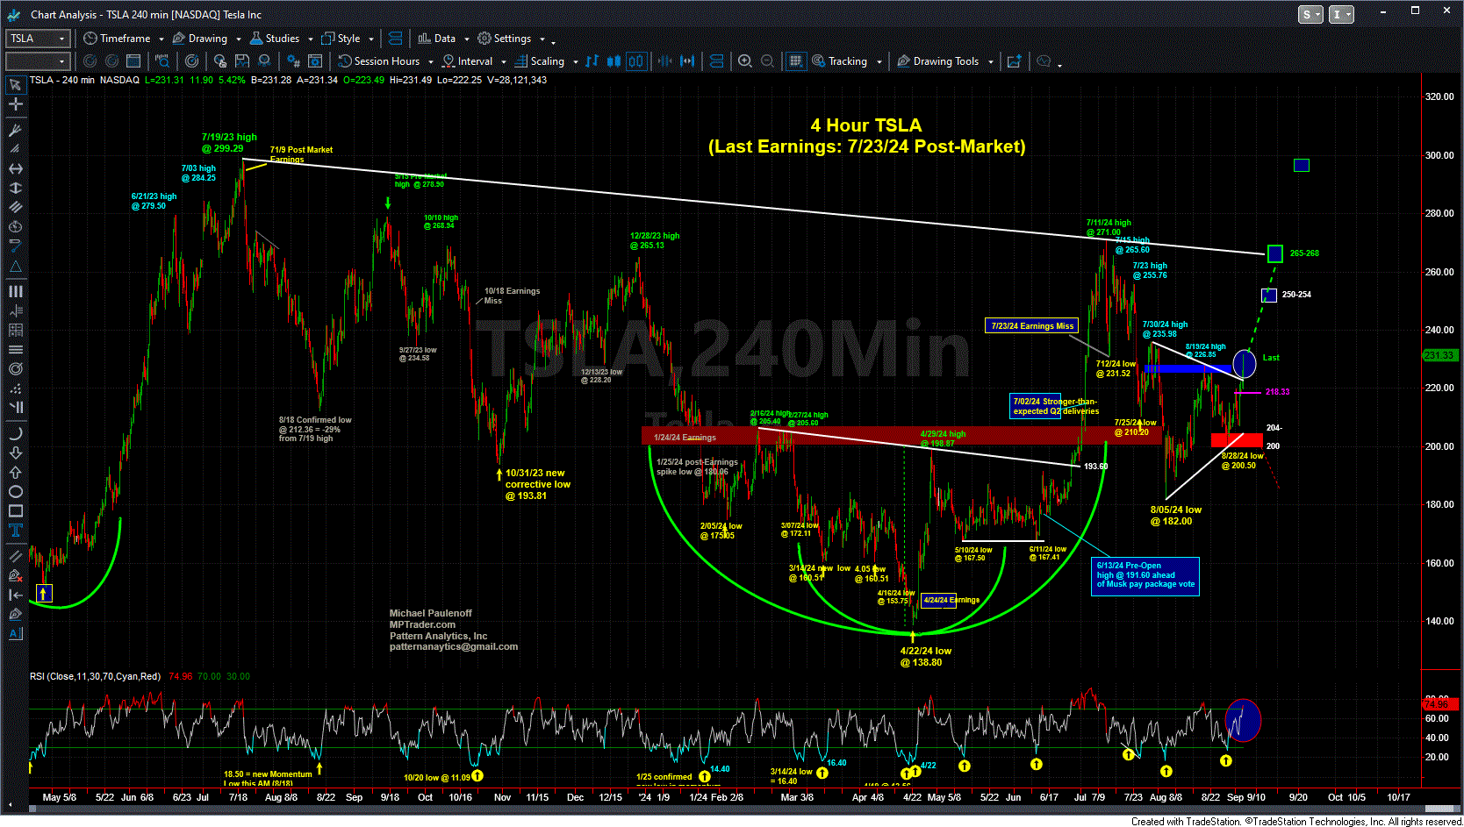Toggle the OHLC bar chart style button

coord(592,61)
